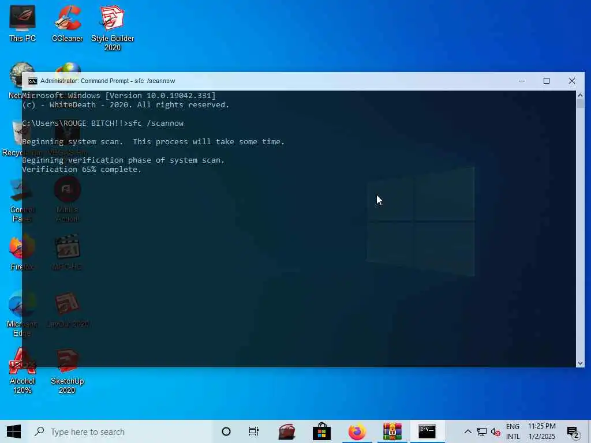Open the network status tray icon
Viewport: 591px width, 443px height.
[x=481, y=431]
